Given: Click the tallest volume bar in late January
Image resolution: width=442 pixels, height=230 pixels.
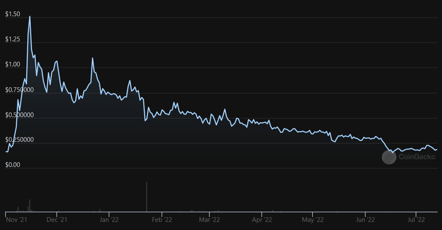Looking at the screenshot, I should pos(146,196).
